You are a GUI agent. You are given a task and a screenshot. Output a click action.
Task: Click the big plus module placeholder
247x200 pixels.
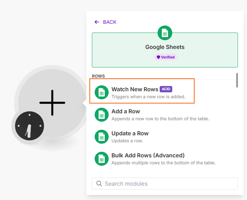[x=52, y=103]
